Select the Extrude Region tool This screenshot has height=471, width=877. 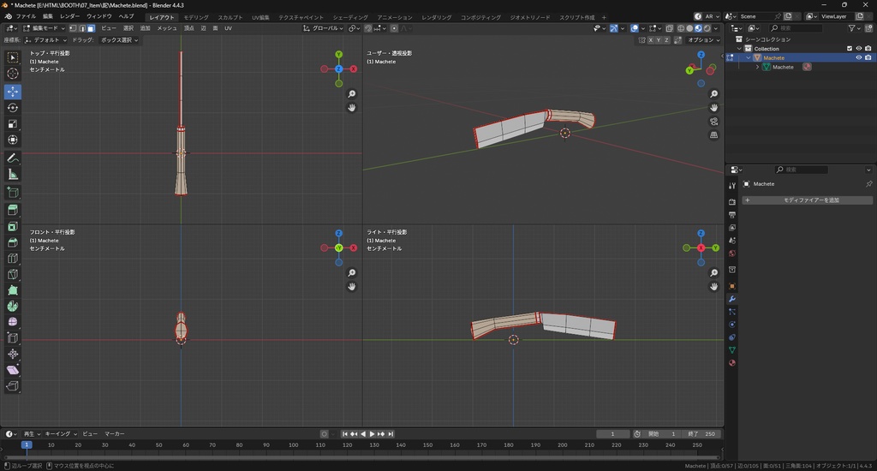point(12,211)
